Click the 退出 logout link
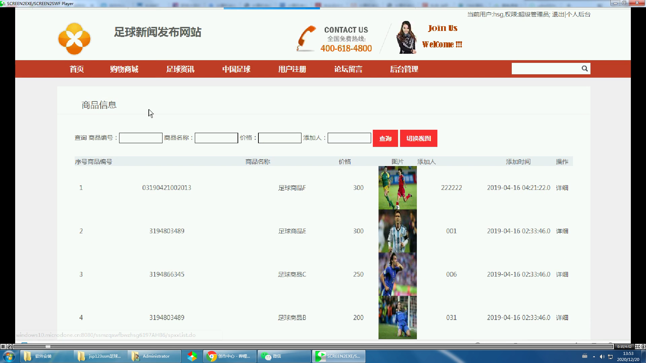This screenshot has height=363, width=646. [x=558, y=14]
